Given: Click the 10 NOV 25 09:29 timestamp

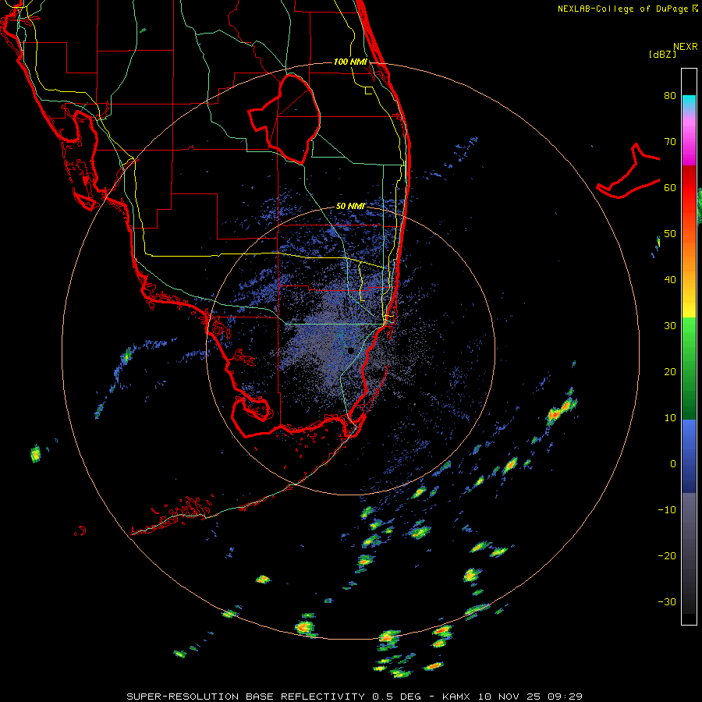Looking at the screenshot, I should 530,697.
